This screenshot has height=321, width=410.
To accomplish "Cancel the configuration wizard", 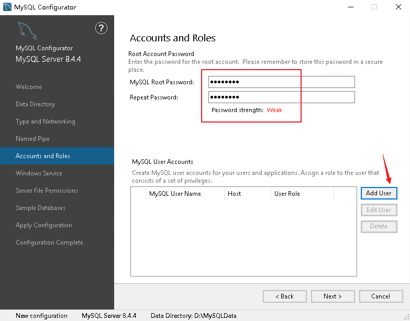I will (381, 296).
